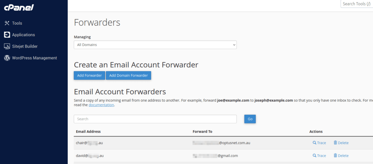Go to Applications in the sidebar
The width and height of the screenshot is (373, 164).
coord(23,35)
